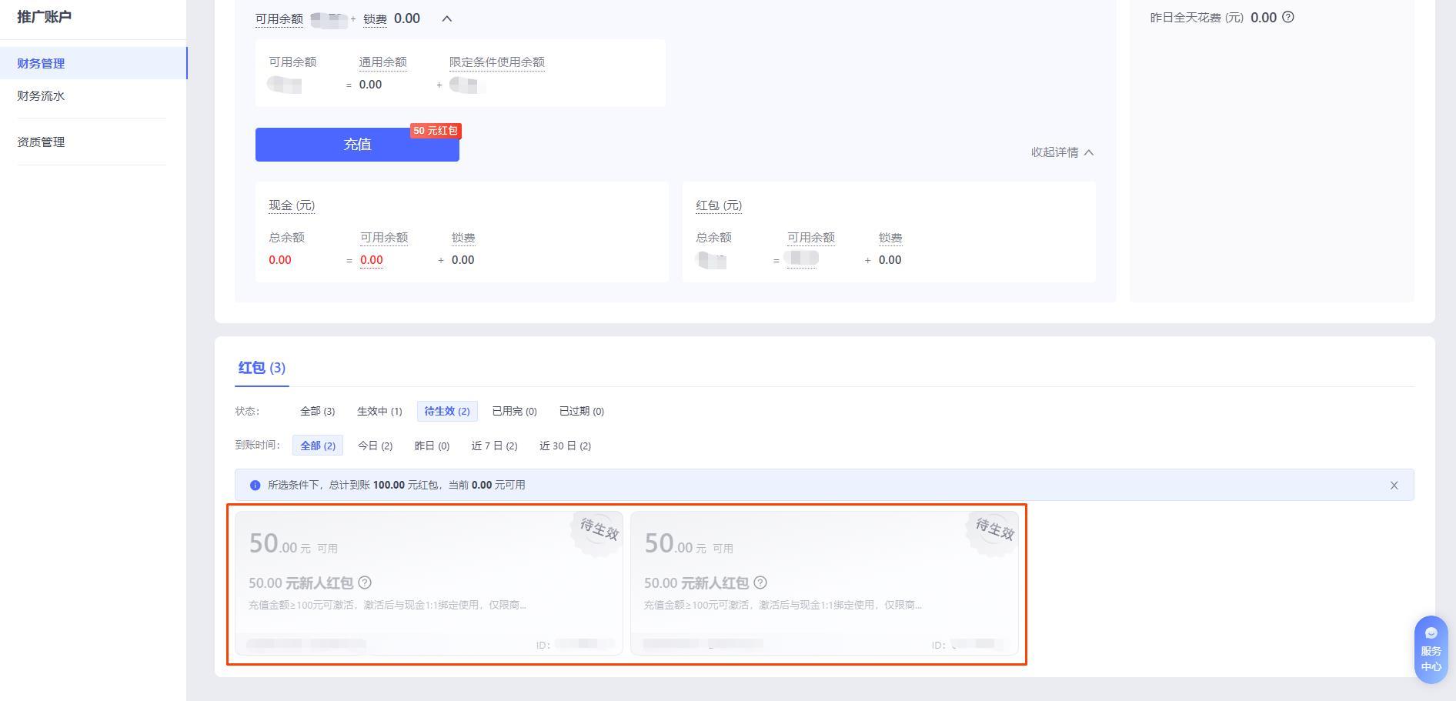Click second card's 充值金额≥100元可激活 description
This screenshot has width=1456, height=701.
click(x=783, y=605)
